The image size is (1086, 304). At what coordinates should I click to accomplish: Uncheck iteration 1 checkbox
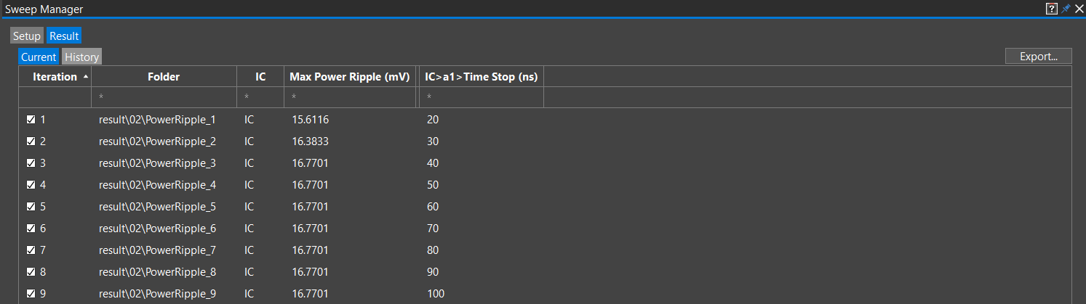tap(31, 120)
